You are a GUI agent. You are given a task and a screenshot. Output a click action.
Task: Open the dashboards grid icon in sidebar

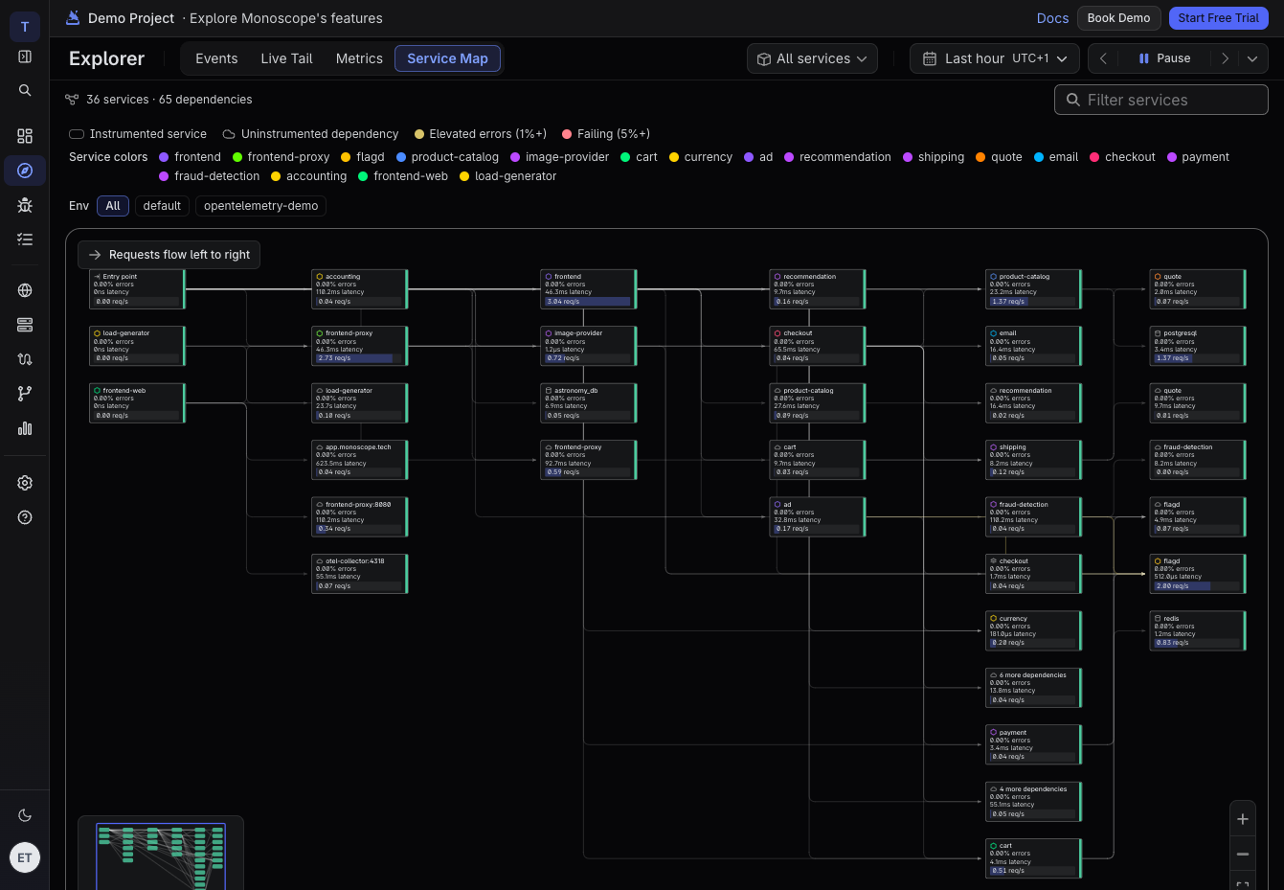(25, 136)
